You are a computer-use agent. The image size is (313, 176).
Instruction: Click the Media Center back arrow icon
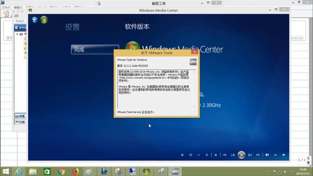[35, 20]
